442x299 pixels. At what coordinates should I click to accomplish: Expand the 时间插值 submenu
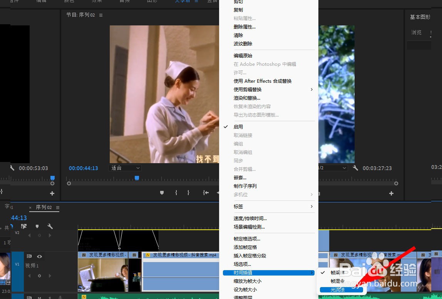pos(269,272)
